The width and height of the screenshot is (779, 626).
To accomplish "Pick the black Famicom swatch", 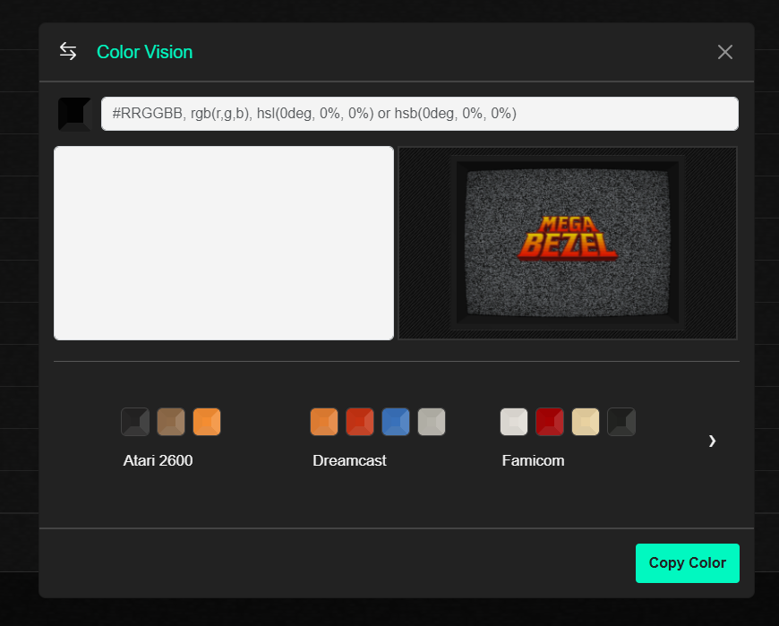I will pos(621,422).
